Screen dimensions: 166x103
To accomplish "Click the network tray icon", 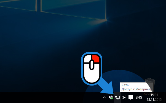I will (x=117, y=97).
